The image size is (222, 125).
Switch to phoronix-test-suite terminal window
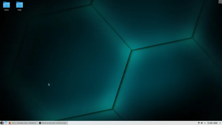[53, 123]
